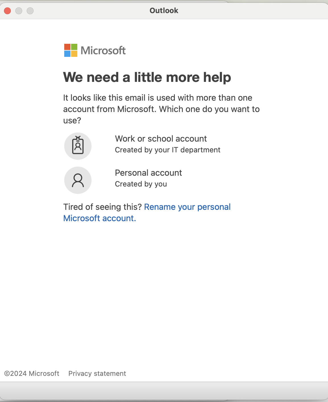Click empty title bar area right of Outlook
Screen dimensions: 328x402
tap(250, 11)
